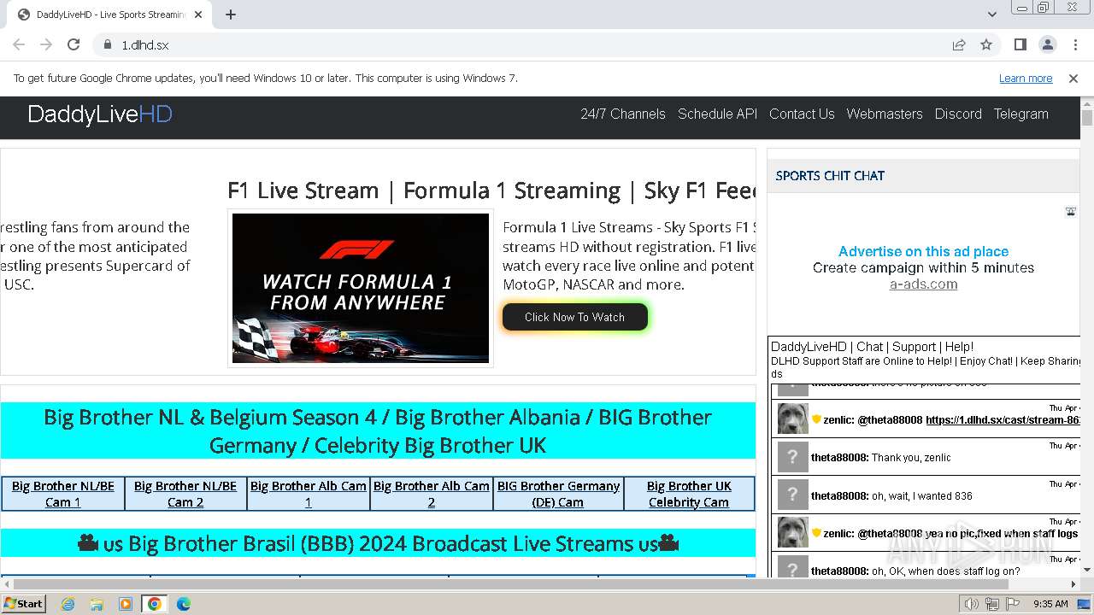Image resolution: width=1094 pixels, height=615 pixels.
Task: Click the lock icon beside the address
Action: click(x=108, y=45)
